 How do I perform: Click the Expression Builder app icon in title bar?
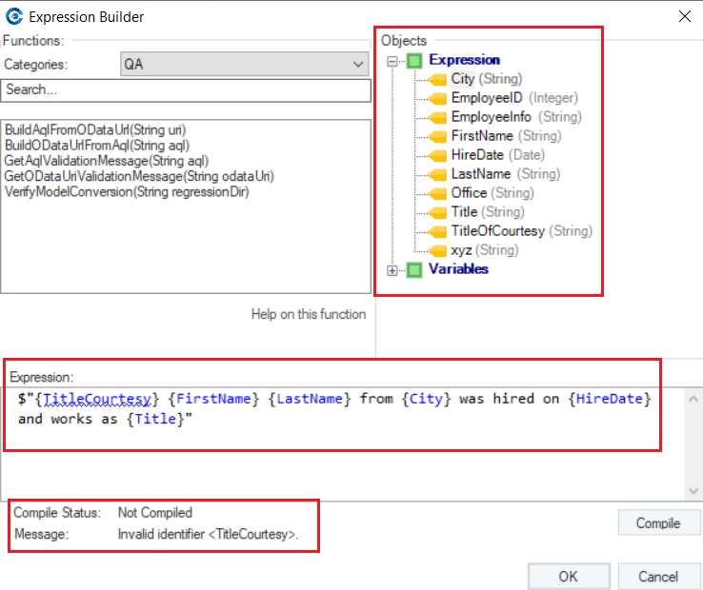(14, 16)
